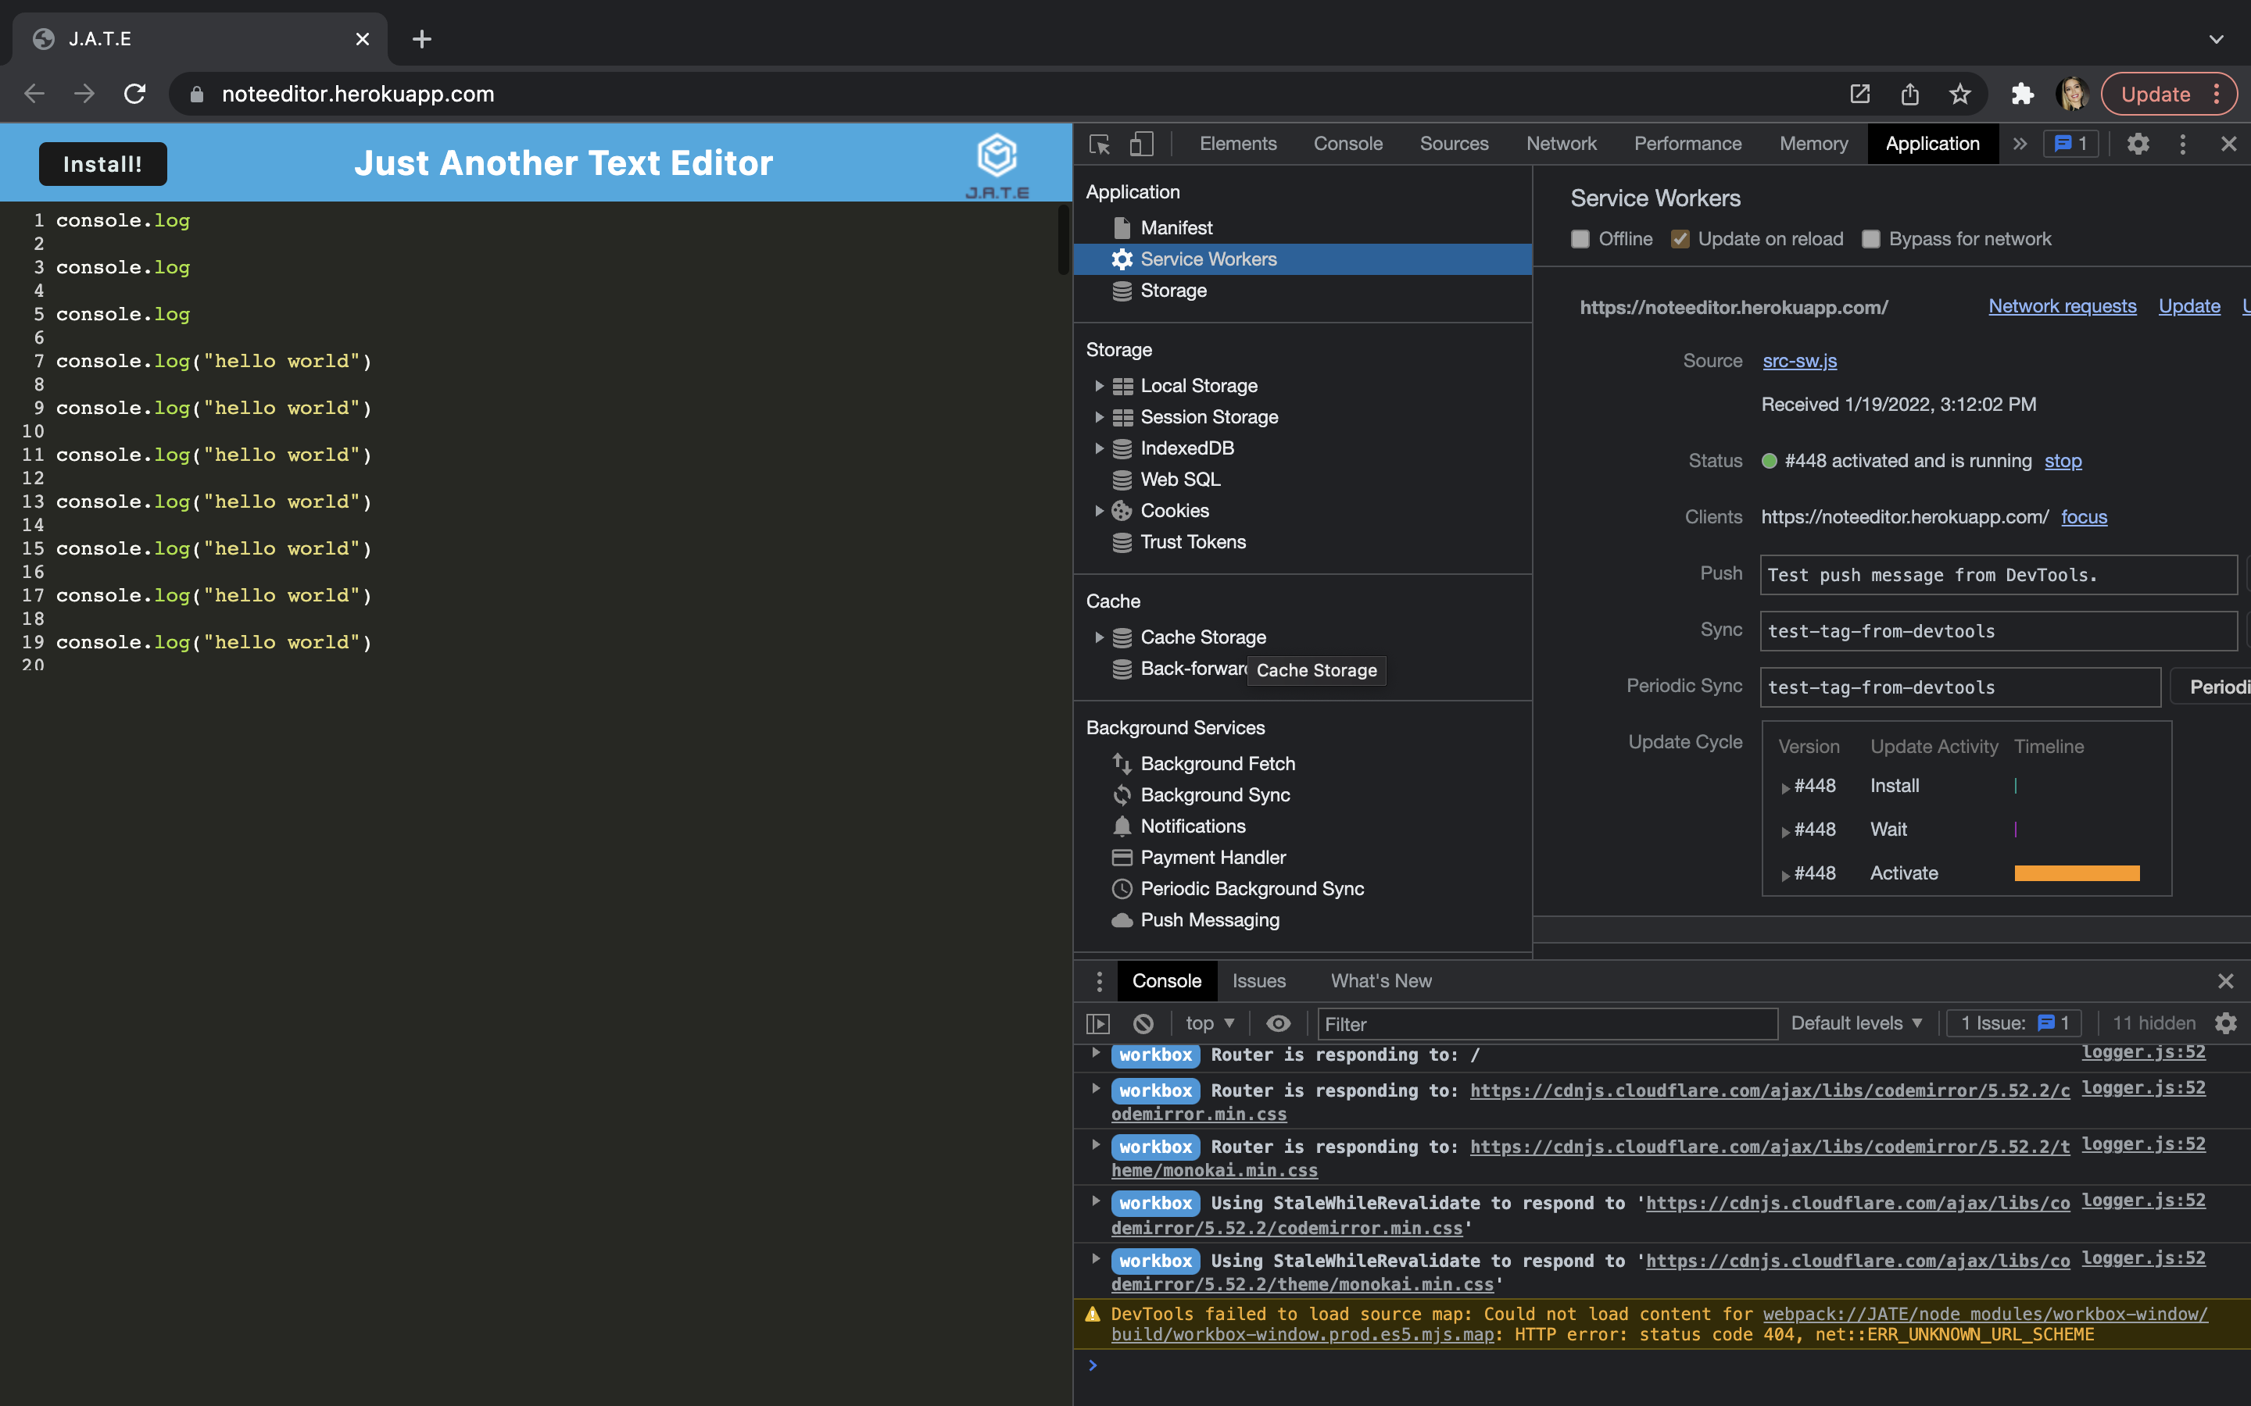The image size is (2251, 1406).
Task: Show the console sidebar icon
Action: (1098, 1024)
